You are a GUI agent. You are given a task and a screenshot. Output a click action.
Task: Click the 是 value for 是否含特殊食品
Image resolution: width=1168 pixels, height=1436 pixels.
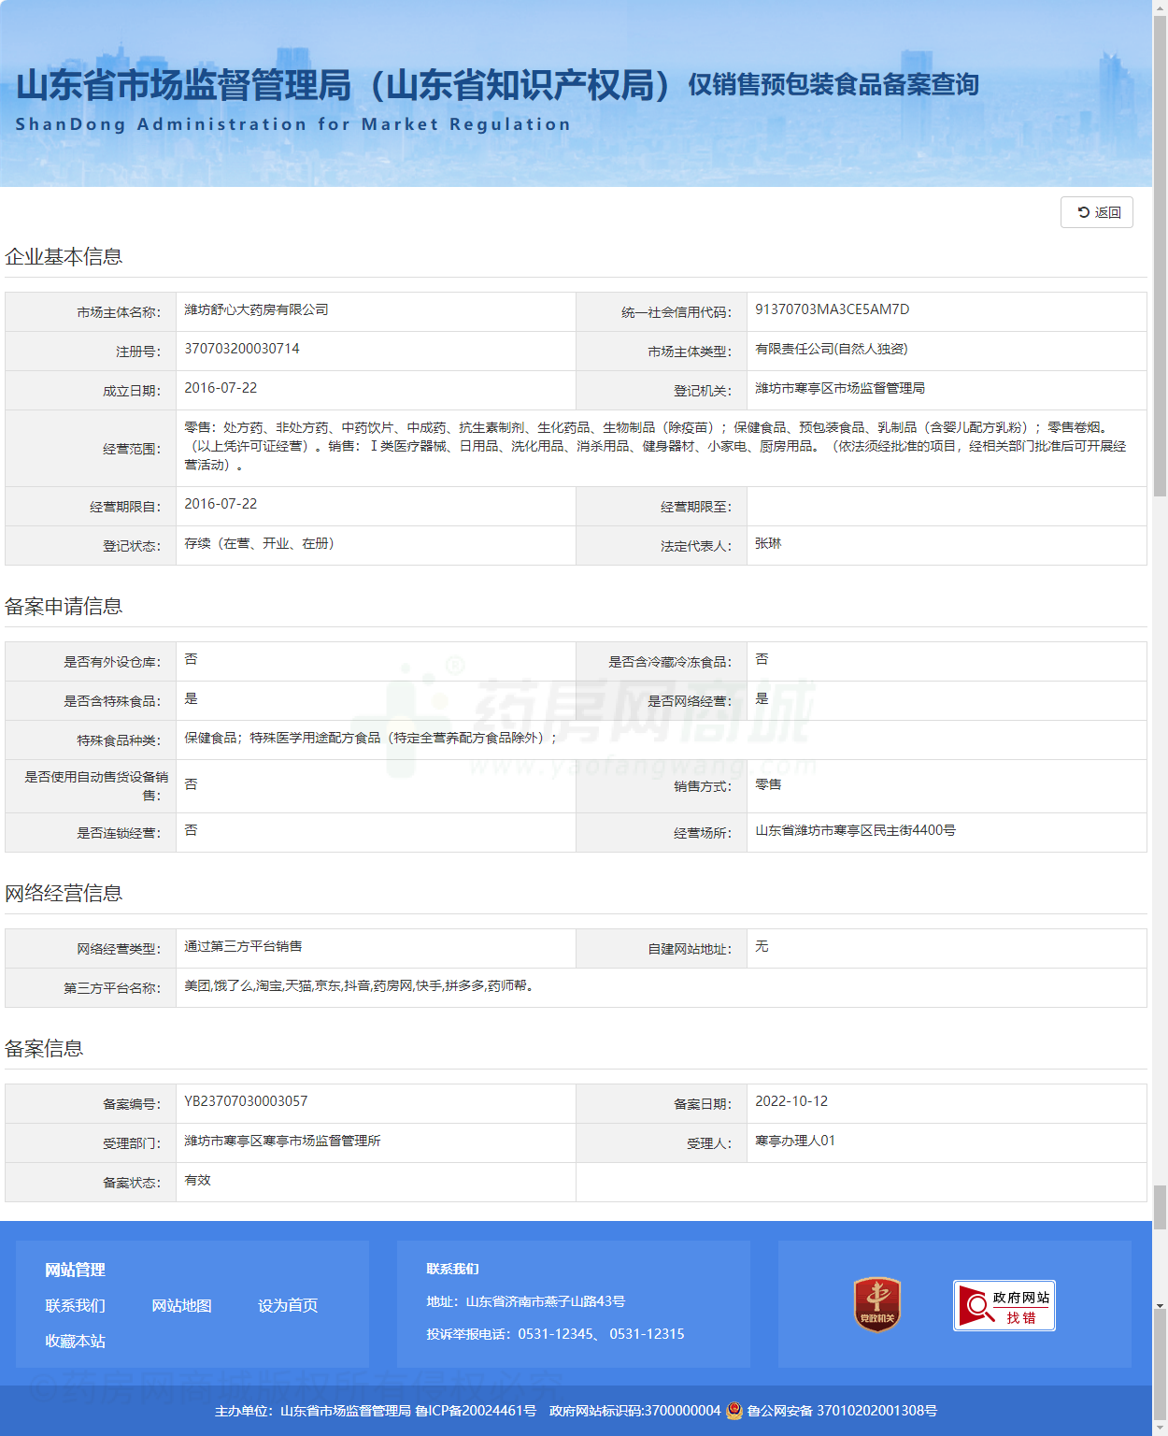189,699
